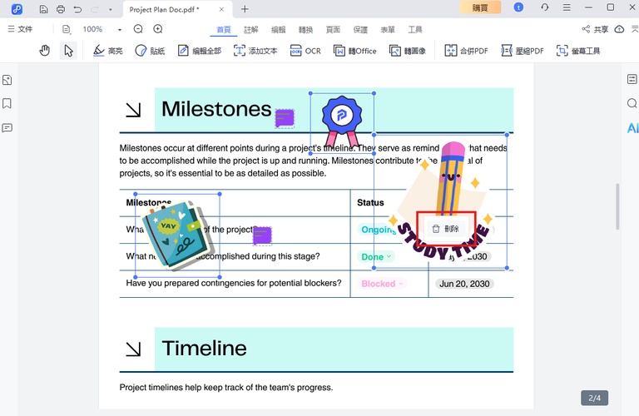Image resolution: width=639 pixels, height=416 pixels.
Task: Activate the arrow Select tool
Action: pyautogui.click(x=68, y=51)
